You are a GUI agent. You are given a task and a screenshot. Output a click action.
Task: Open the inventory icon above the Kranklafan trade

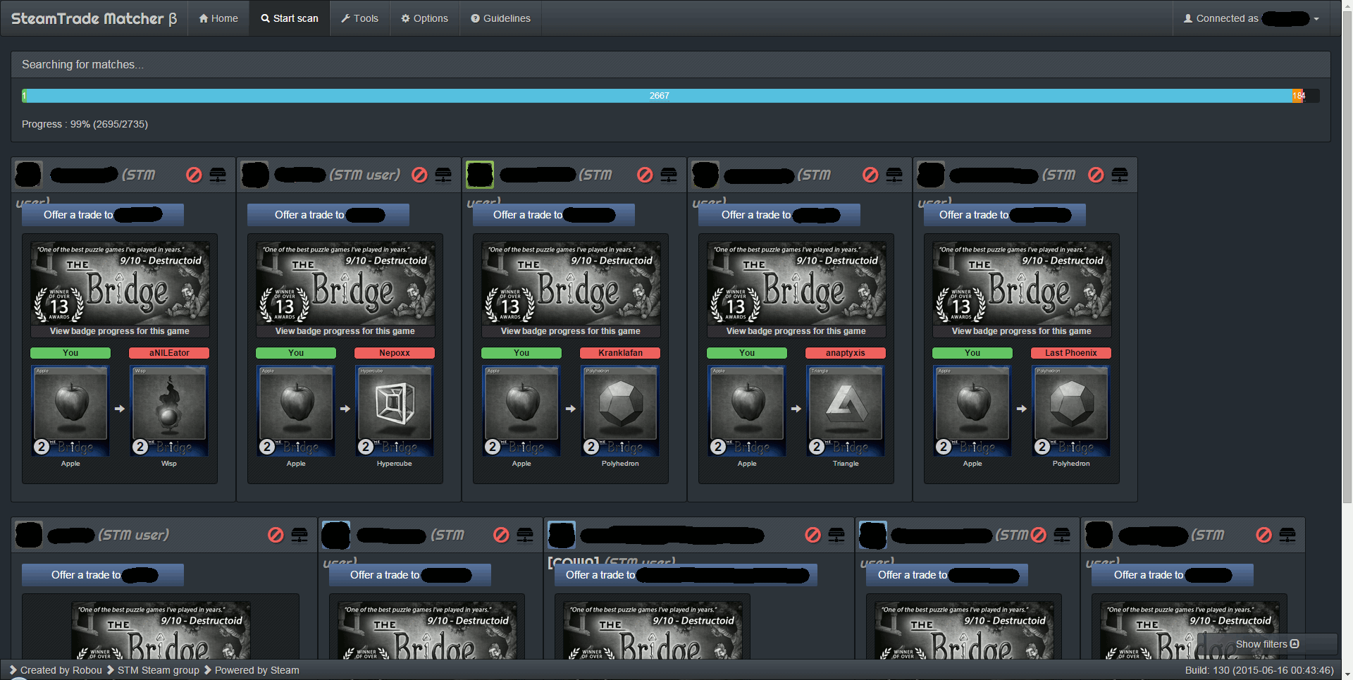[x=669, y=175]
